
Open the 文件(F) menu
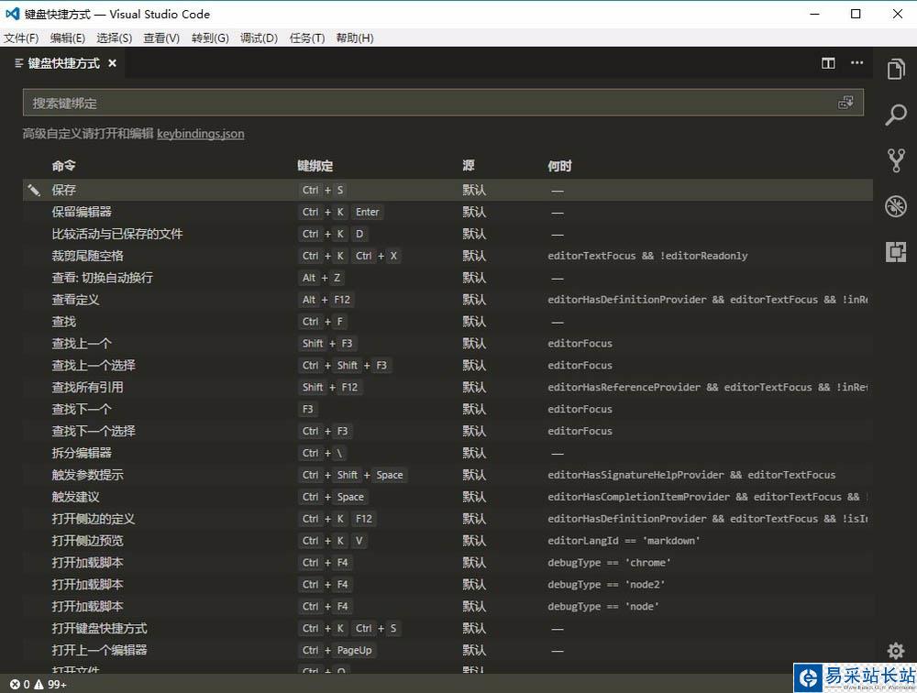click(x=21, y=38)
